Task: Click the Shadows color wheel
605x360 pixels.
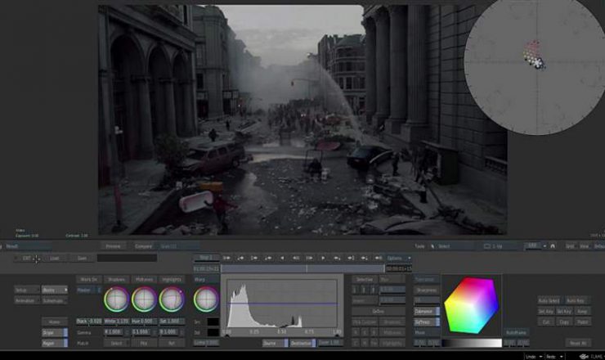Action: [116, 299]
